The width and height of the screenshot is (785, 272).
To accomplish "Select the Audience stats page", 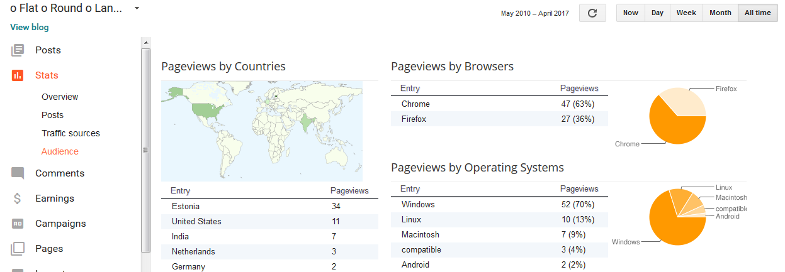I will (x=60, y=151).
